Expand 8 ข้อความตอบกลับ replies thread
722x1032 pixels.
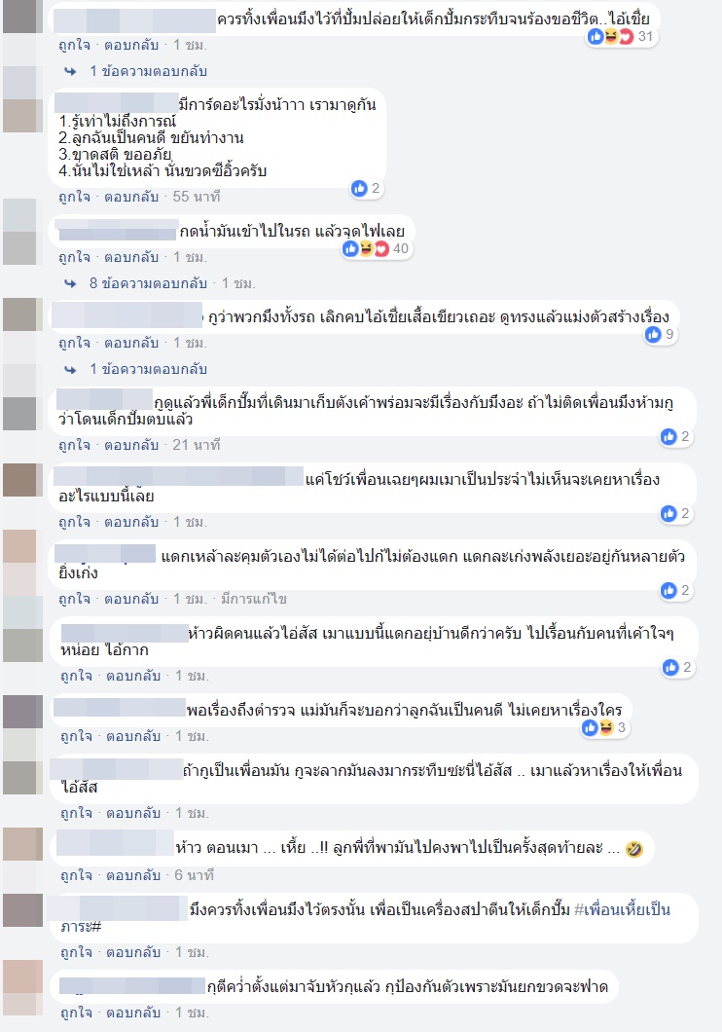coord(148,283)
